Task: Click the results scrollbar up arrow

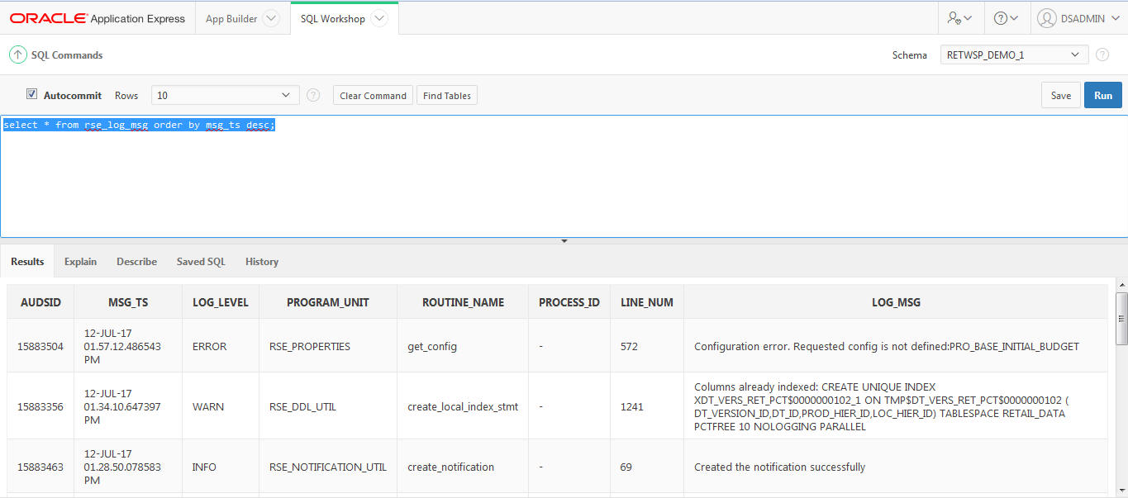Action: pyautogui.click(x=1121, y=284)
